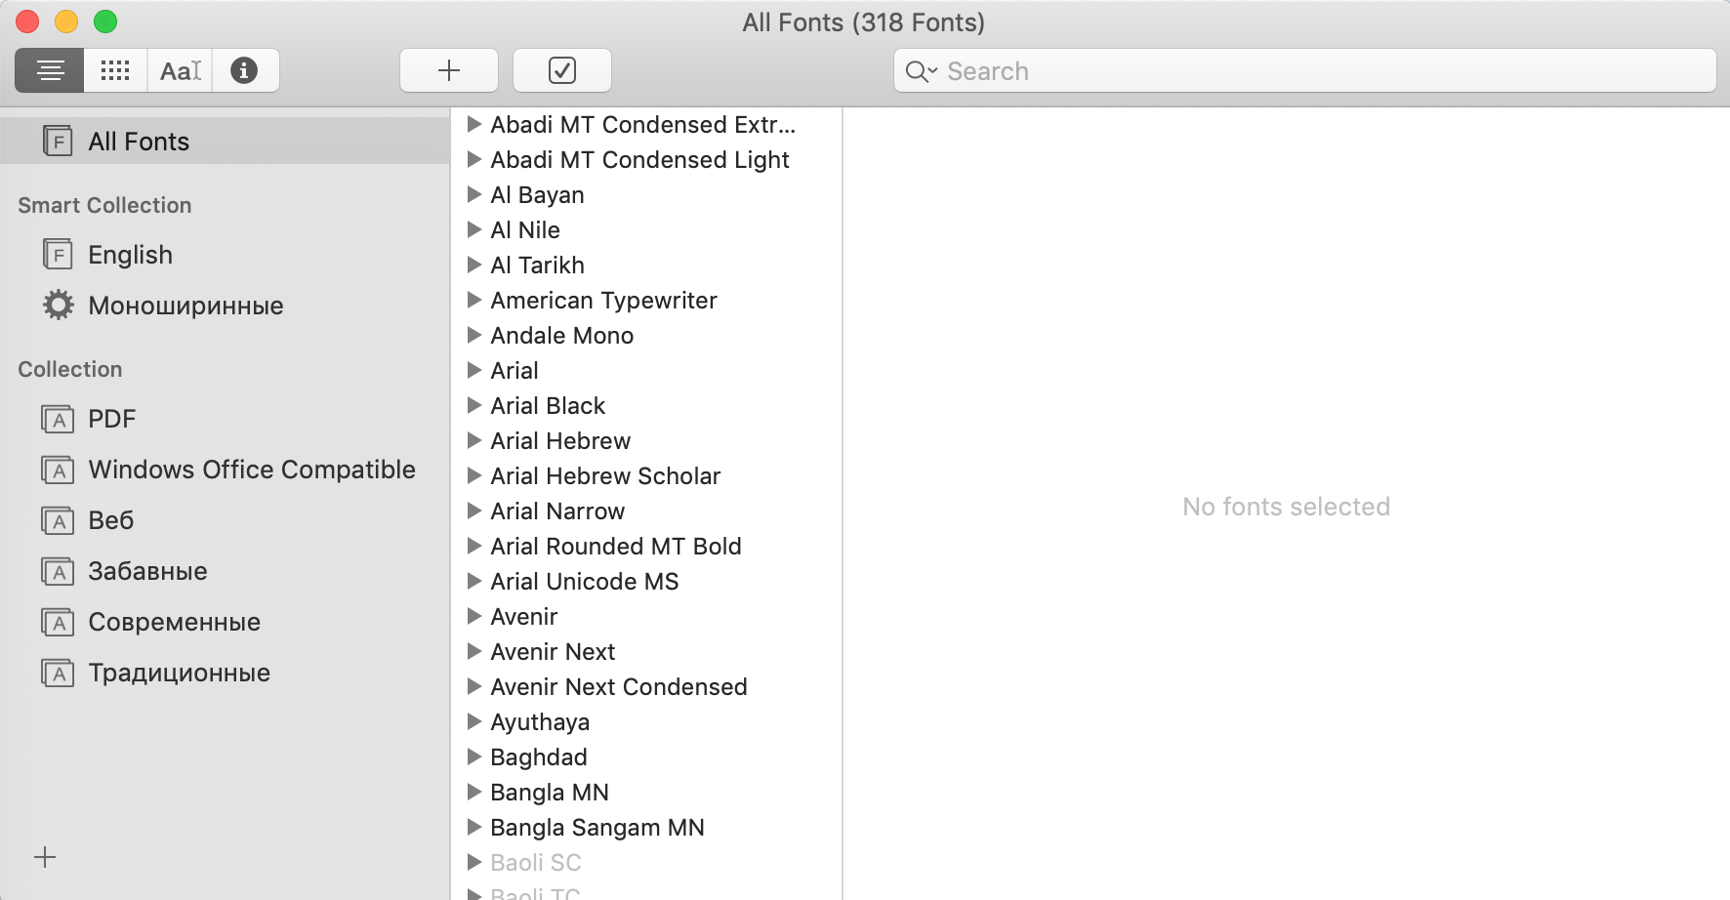1730x900 pixels.
Task: Expand the Arial Narrow family
Action: (474, 511)
